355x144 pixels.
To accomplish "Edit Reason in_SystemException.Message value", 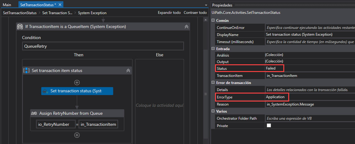I will click(x=310, y=104).
